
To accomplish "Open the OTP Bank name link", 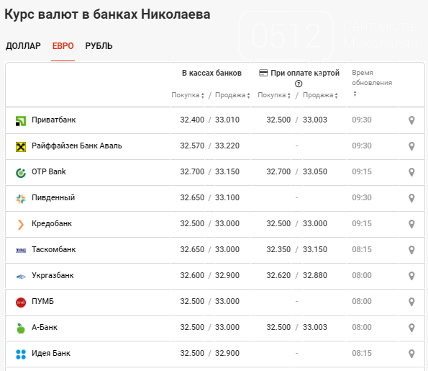I will click(x=49, y=171).
